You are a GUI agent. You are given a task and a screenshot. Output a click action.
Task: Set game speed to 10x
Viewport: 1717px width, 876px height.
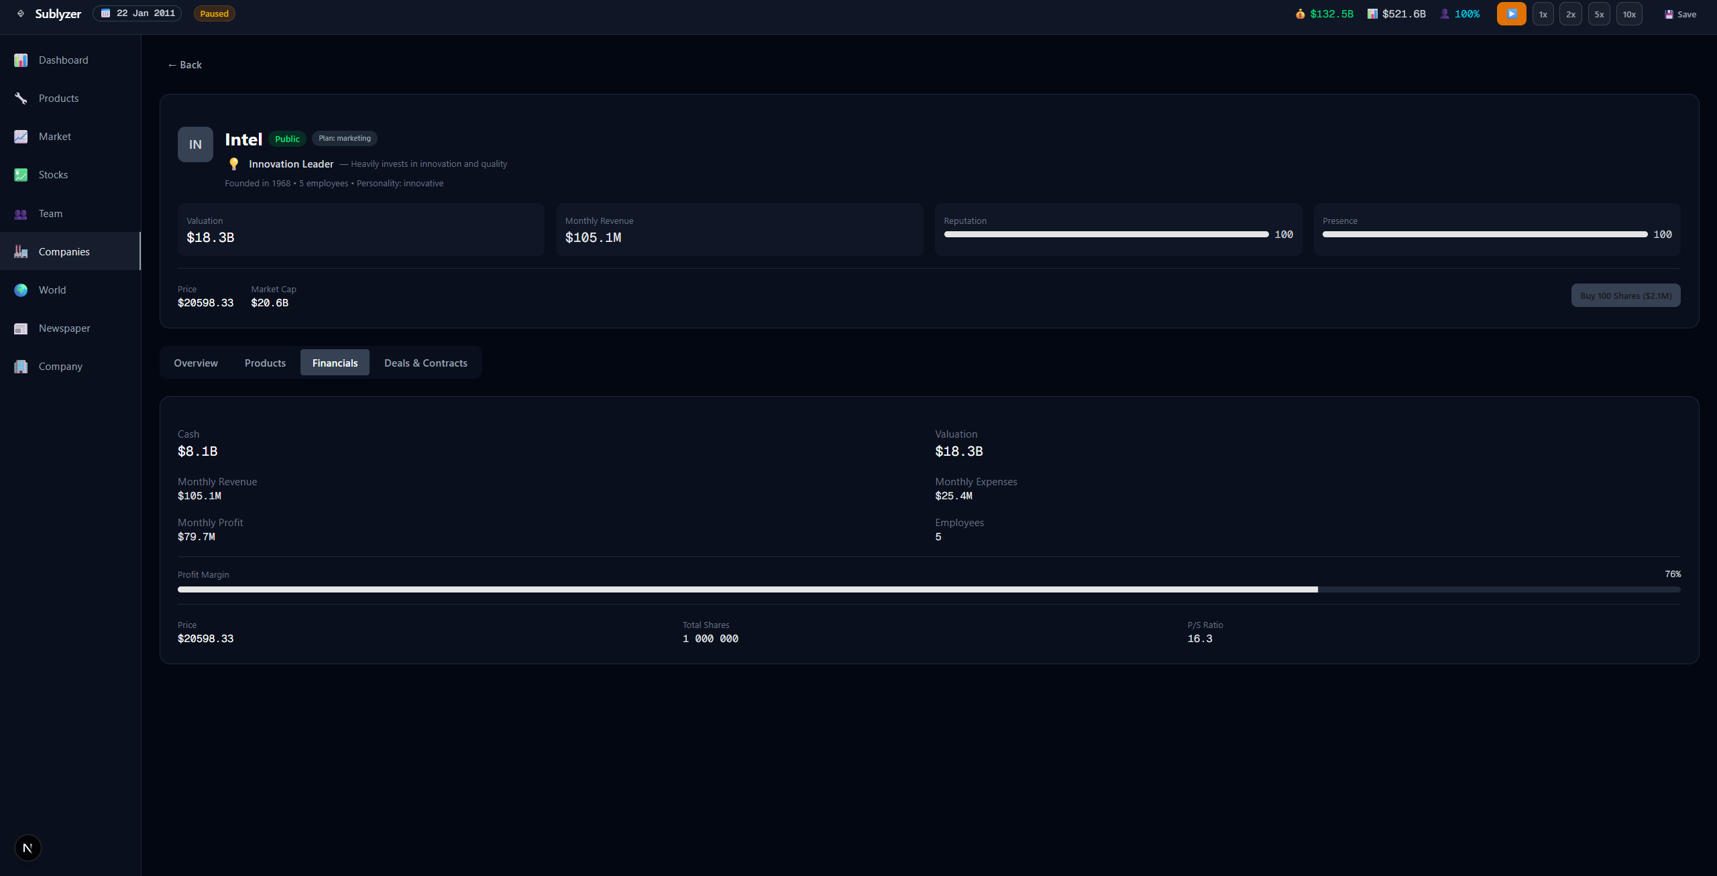point(1629,14)
